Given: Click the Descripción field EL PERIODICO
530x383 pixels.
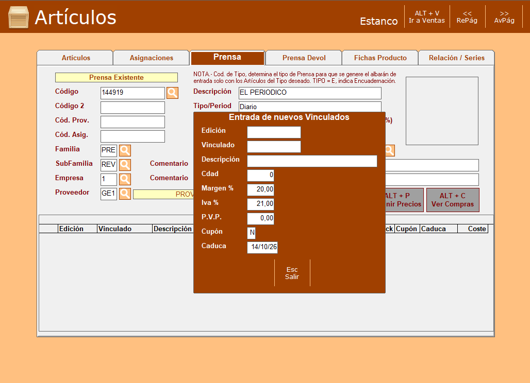Looking at the screenshot, I should click(310, 93).
